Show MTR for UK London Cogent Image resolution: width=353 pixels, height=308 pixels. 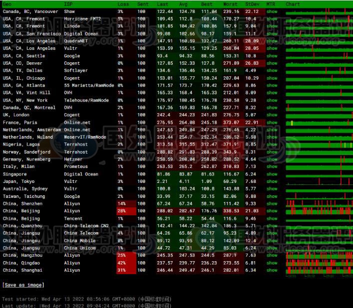point(272,115)
